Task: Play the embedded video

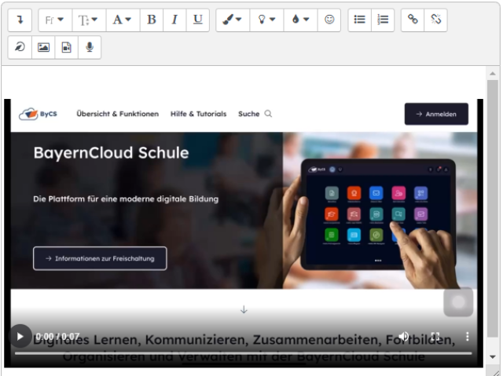Action: tap(20, 337)
